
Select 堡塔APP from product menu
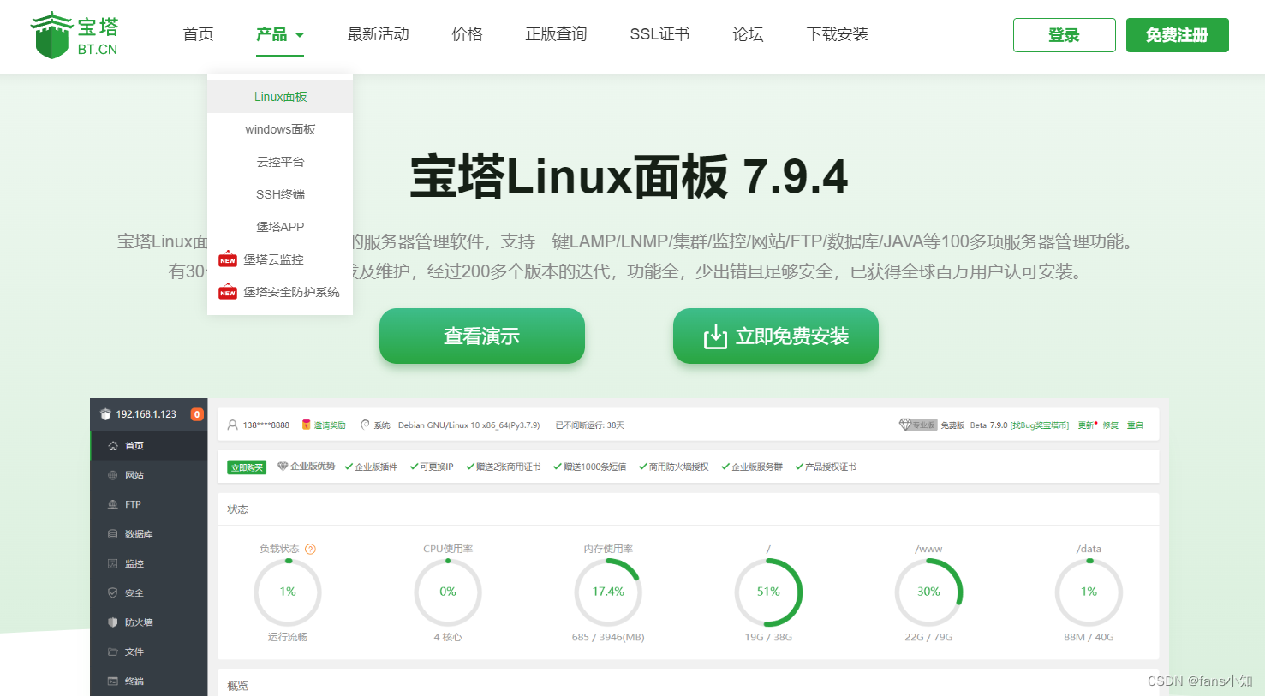(x=280, y=227)
